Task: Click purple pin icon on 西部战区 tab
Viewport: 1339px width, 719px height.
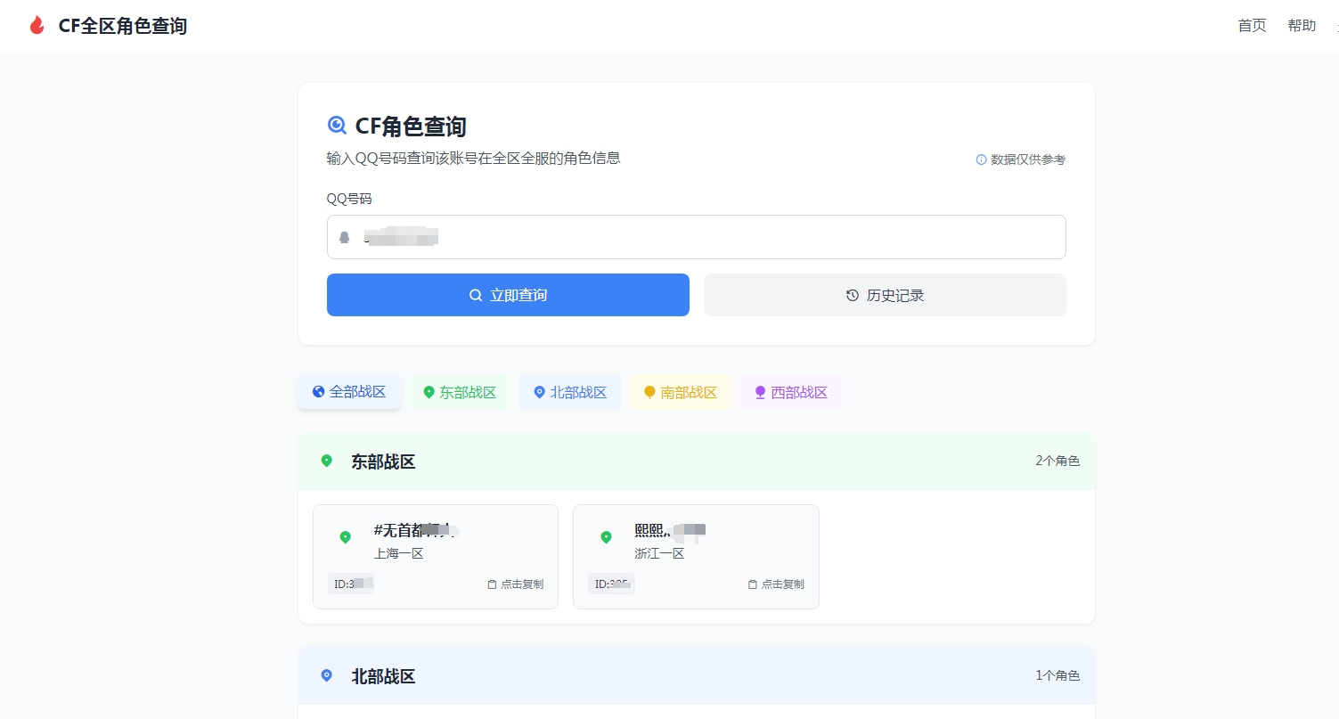Action: coord(760,392)
